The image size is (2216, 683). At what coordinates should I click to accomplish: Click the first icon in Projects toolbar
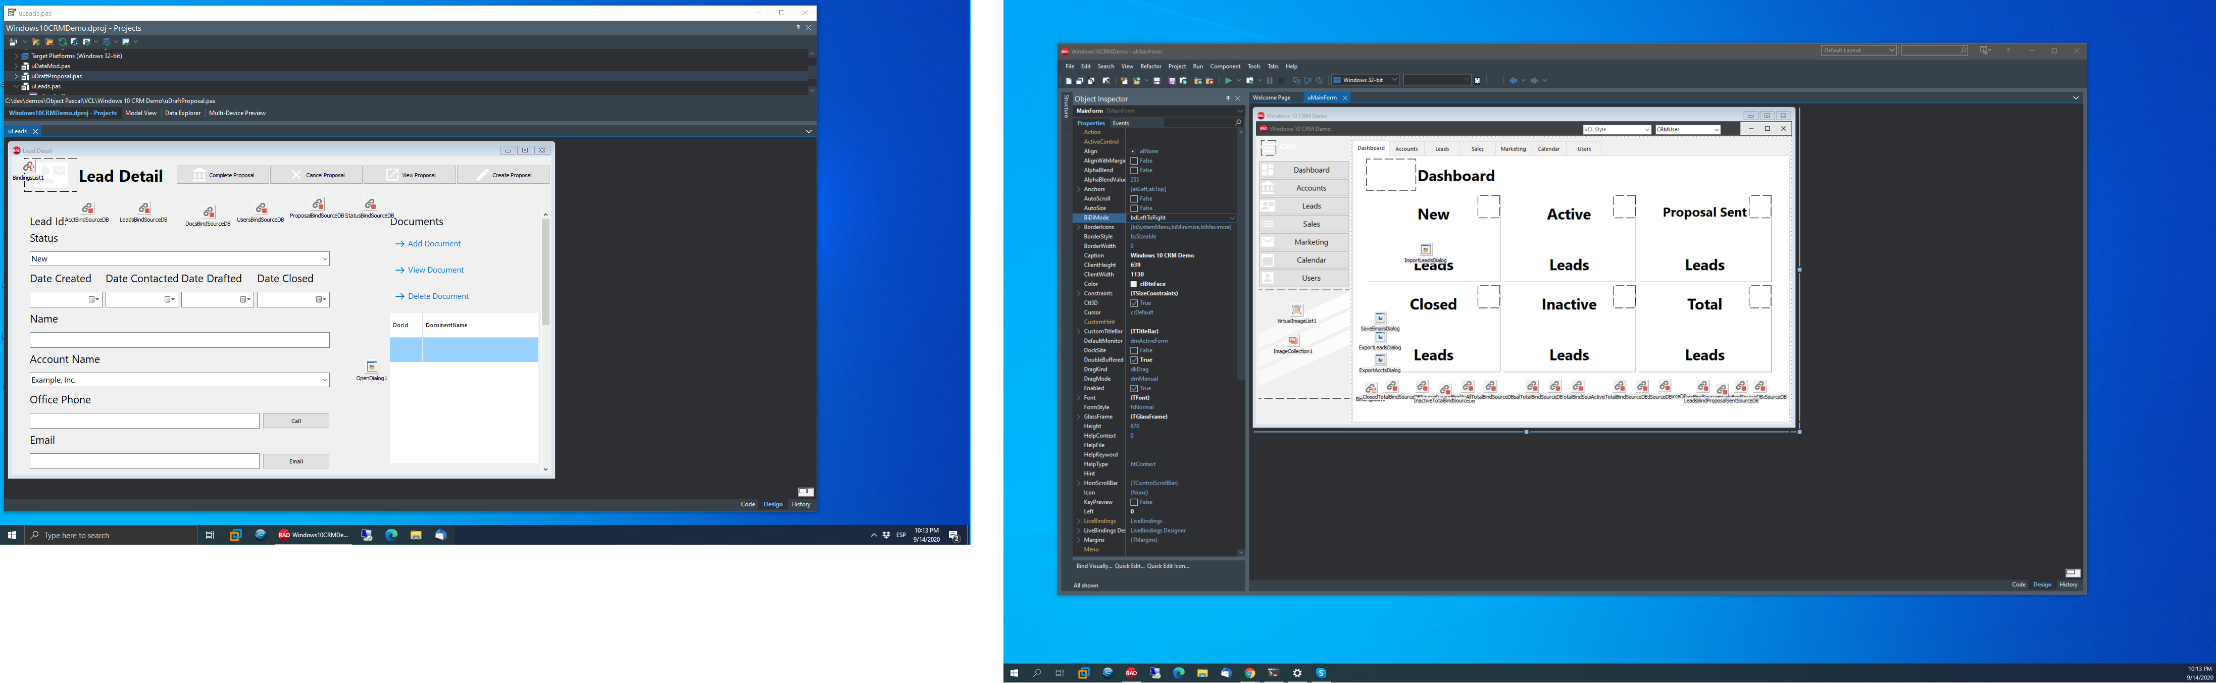click(x=13, y=42)
